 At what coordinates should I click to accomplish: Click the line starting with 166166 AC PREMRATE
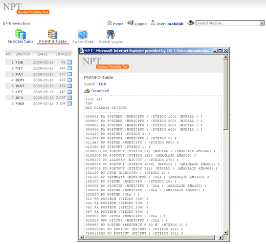click(147, 177)
